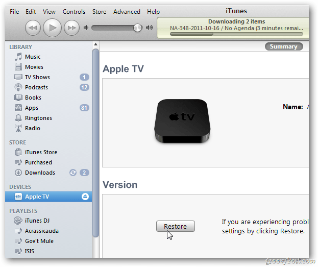This screenshot has height=267, width=318.
Task: Open the Advanced menu
Action: (127, 12)
